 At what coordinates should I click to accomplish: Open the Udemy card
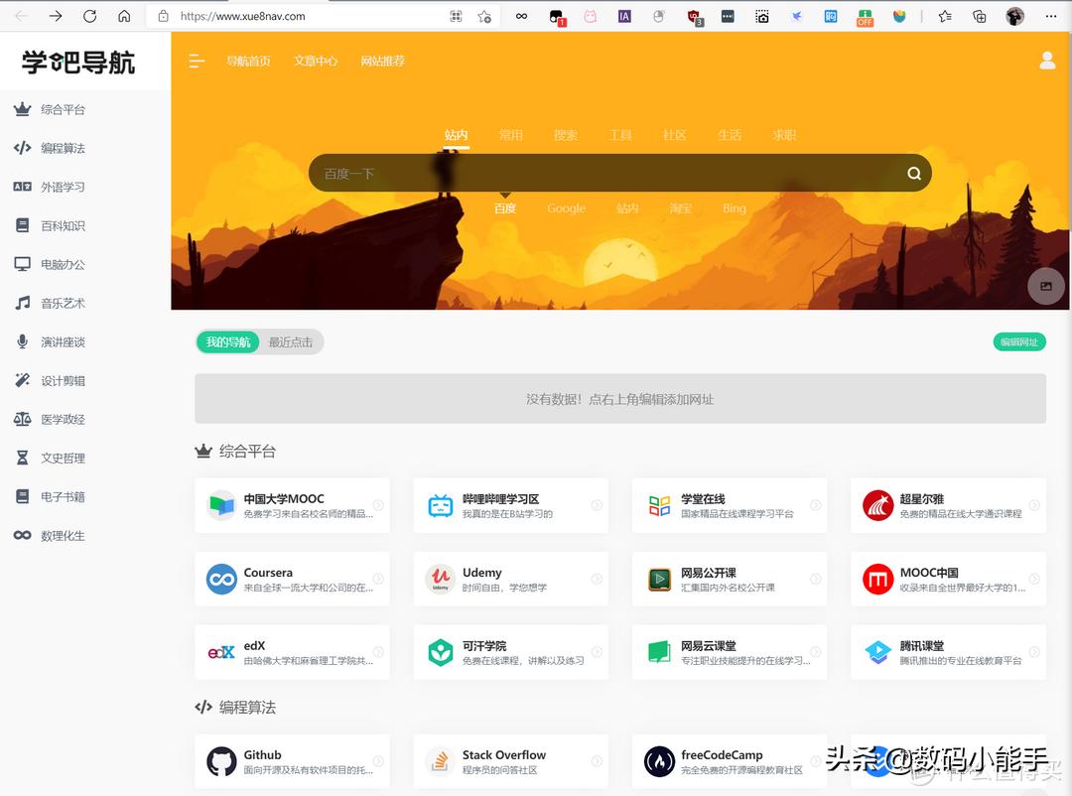coord(511,580)
